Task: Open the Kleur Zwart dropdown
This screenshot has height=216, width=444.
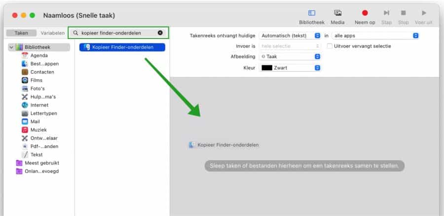Action: (x=290, y=68)
